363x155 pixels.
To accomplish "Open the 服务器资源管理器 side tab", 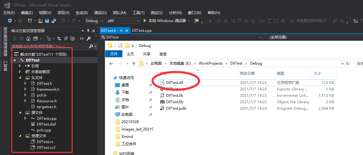I will coord(5,42).
